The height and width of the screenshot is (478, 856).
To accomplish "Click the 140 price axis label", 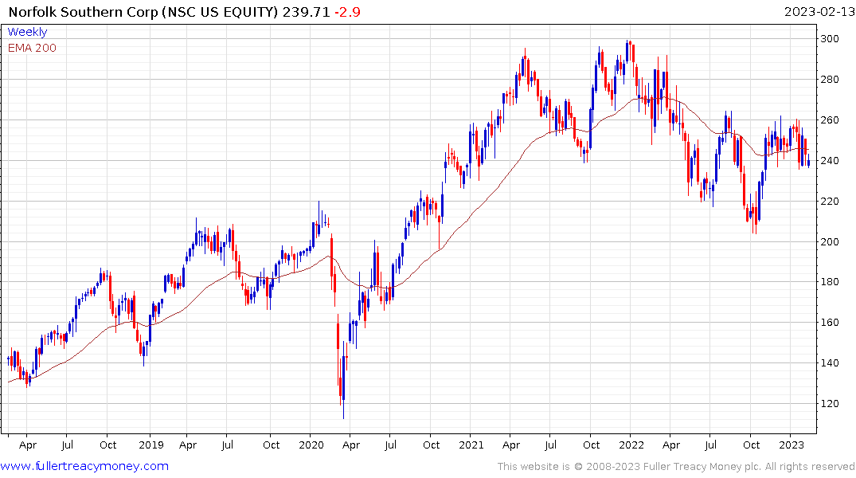I will (830, 362).
